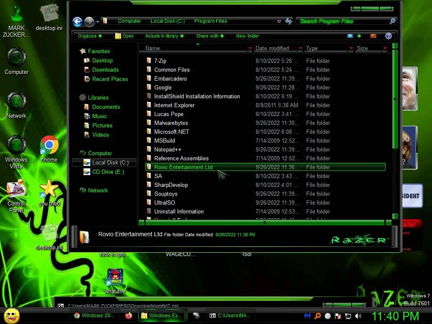This screenshot has height=324, width=432.
Task: Click the Forward navigation arrow in Explorer
Action: 89,22
